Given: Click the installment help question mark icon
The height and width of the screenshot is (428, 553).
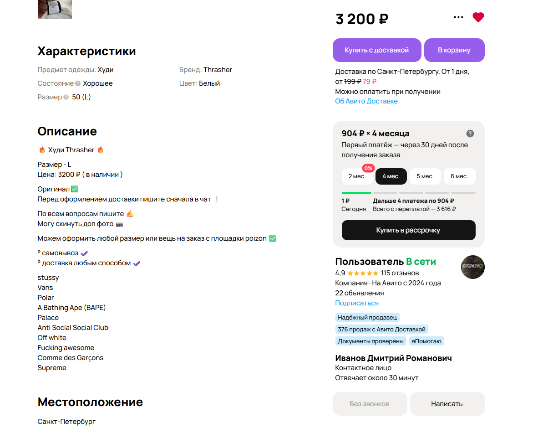Looking at the screenshot, I should pyautogui.click(x=470, y=134).
